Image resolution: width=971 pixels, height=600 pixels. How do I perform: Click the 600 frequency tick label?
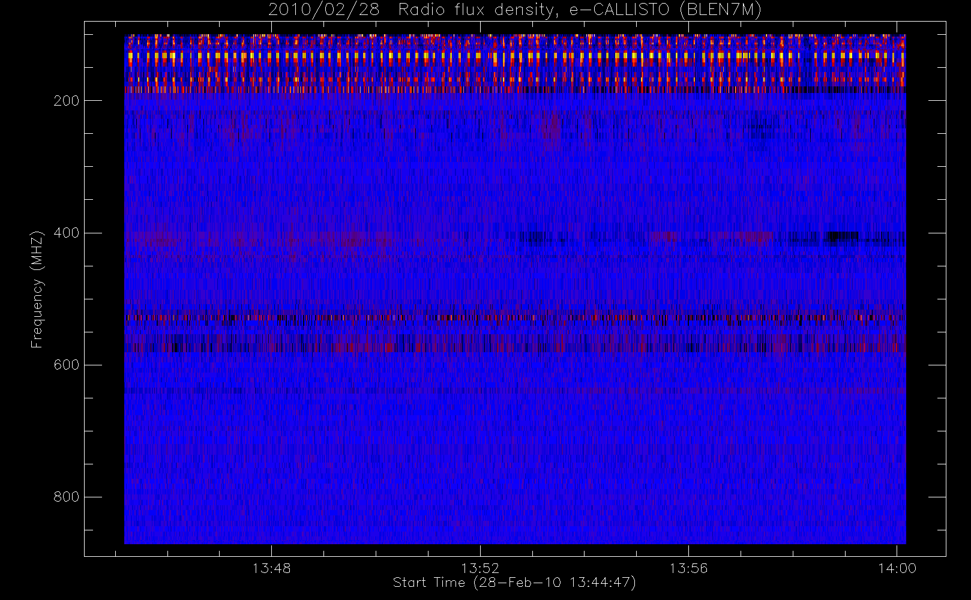point(67,365)
